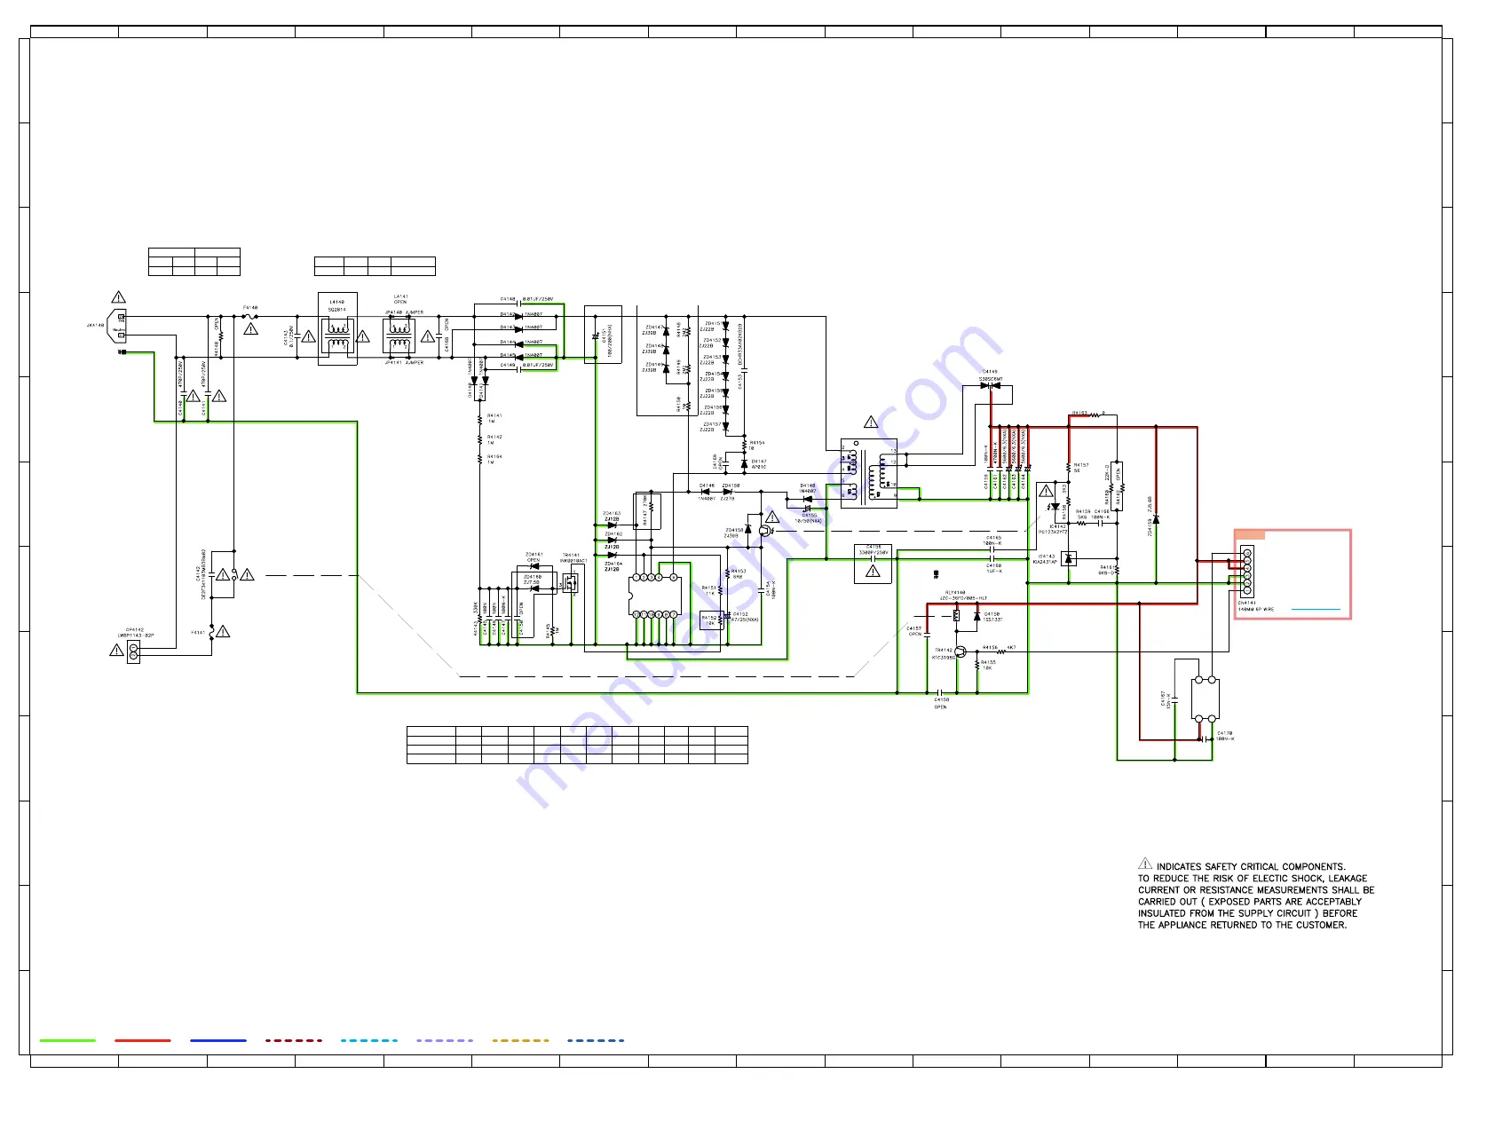Image resolution: width=1510 pixels, height=1121 pixels.
Task: Select the L4141 choke coil symbol
Action: click(x=399, y=336)
